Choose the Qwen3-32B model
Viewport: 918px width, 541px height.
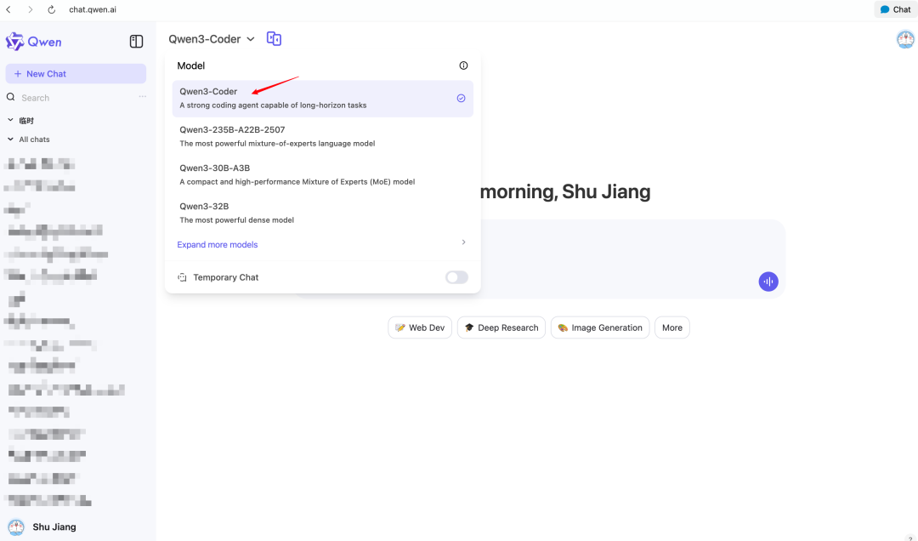point(323,213)
